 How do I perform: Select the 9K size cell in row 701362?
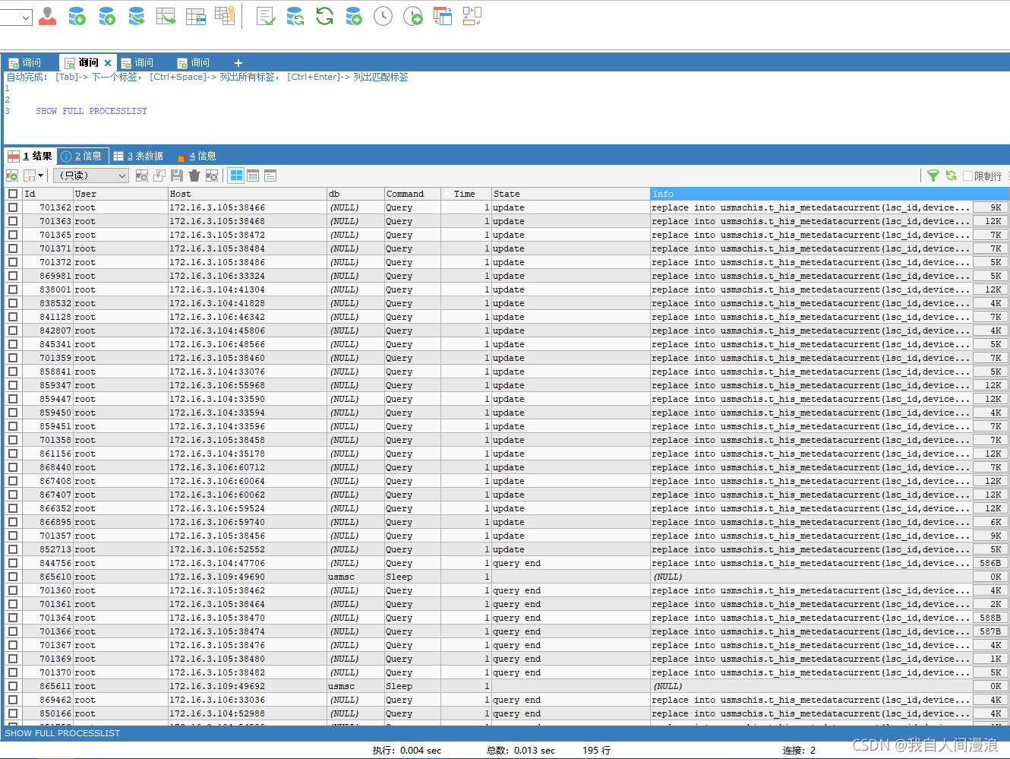point(990,207)
